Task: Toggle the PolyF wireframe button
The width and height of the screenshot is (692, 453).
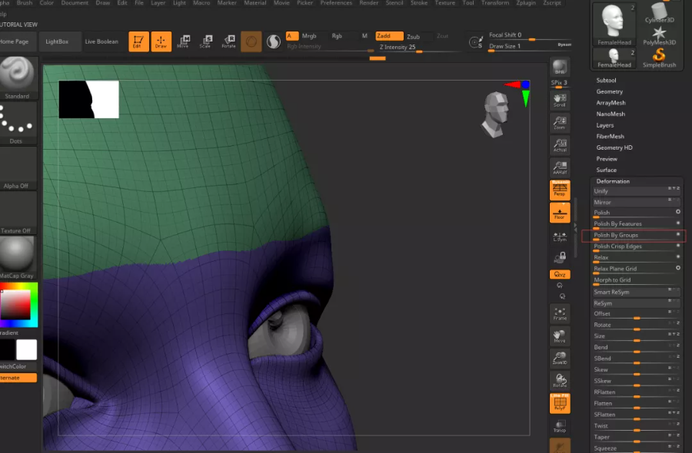Action: point(560,403)
